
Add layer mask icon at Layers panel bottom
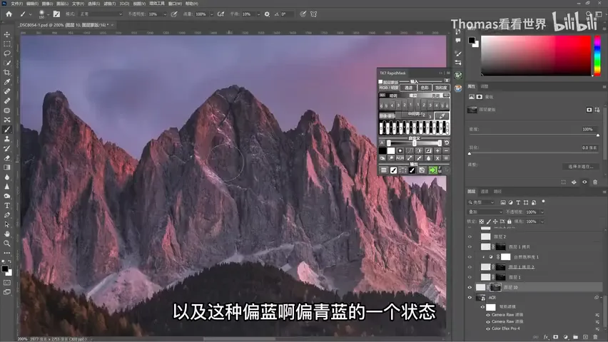click(556, 337)
